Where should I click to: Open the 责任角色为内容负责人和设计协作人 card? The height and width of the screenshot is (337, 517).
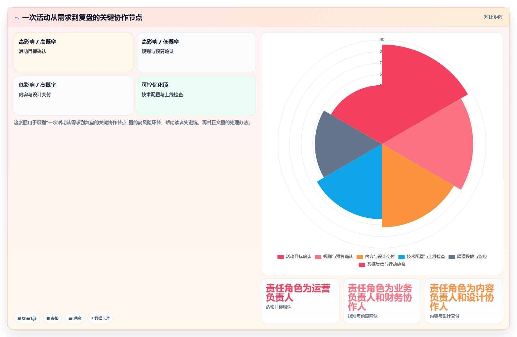pos(464,301)
